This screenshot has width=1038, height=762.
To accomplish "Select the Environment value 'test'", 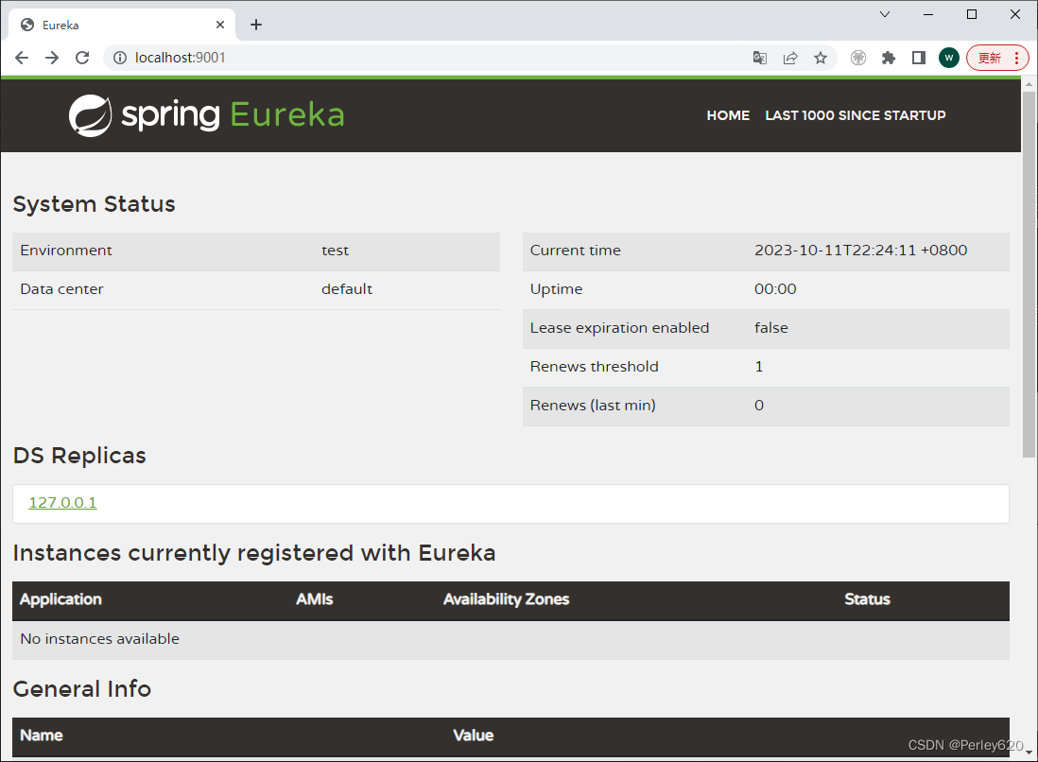I will [335, 251].
